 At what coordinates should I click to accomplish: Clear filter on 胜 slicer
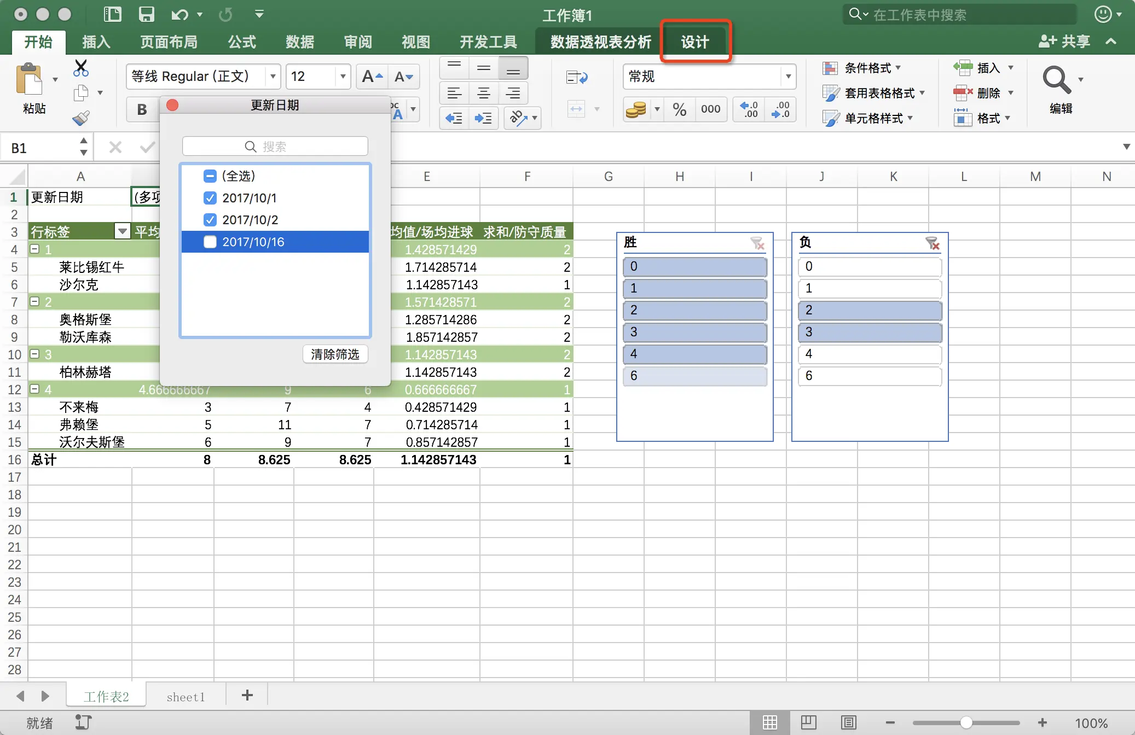757,243
